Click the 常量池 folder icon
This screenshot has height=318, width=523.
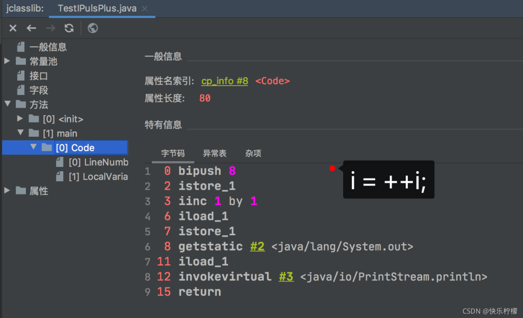(x=21, y=61)
